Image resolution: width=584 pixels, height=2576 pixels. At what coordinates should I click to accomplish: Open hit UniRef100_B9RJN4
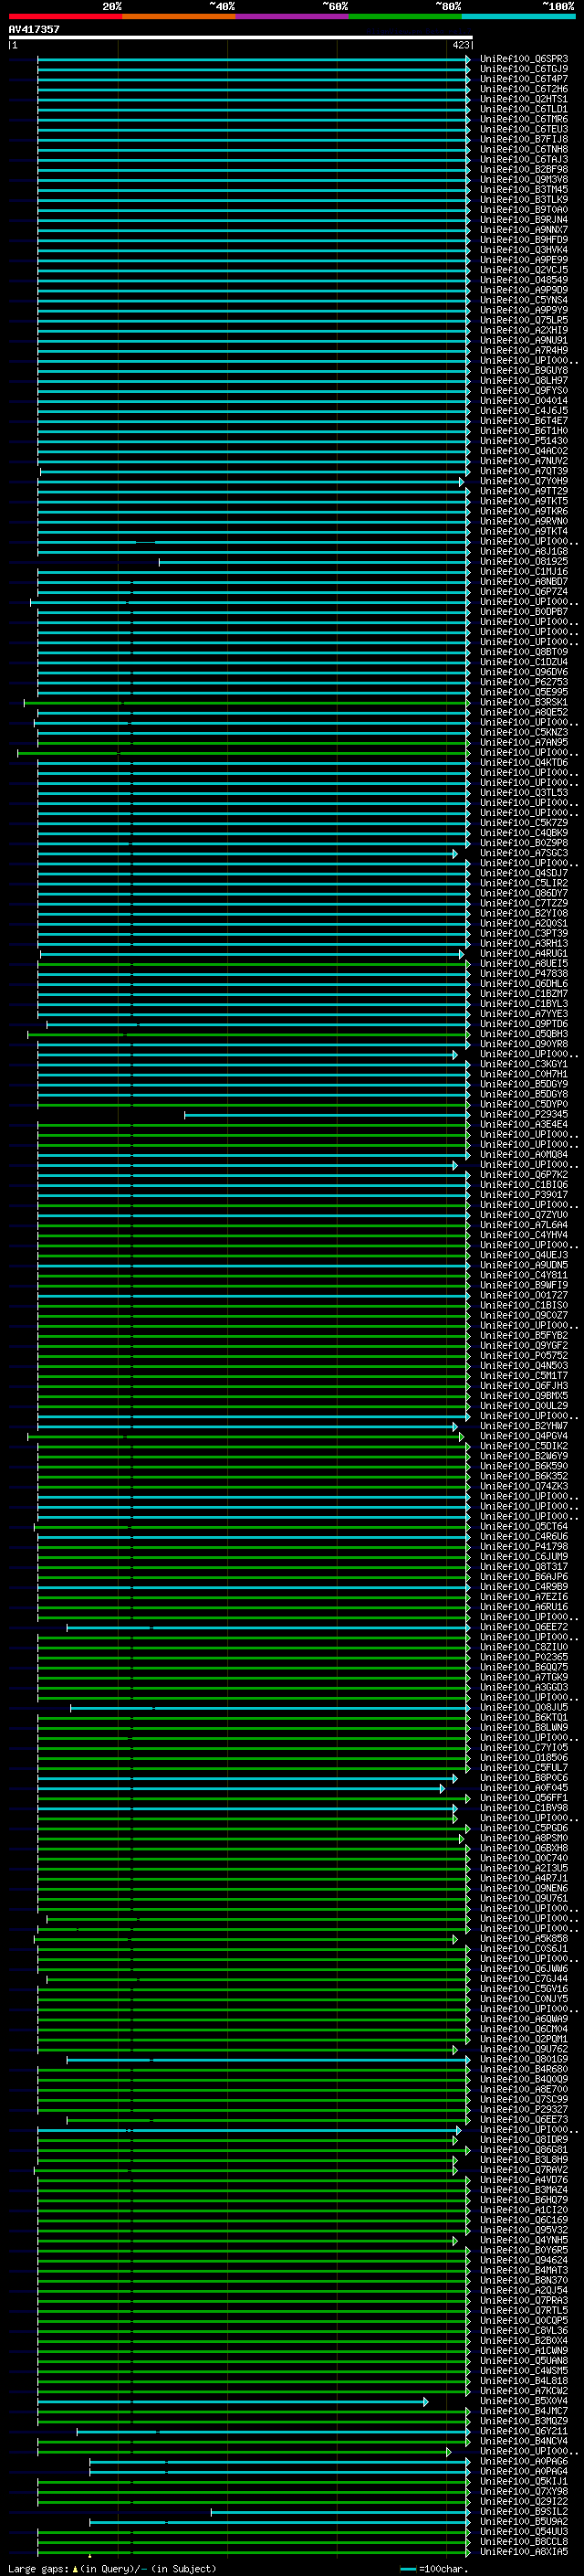tap(523, 219)
